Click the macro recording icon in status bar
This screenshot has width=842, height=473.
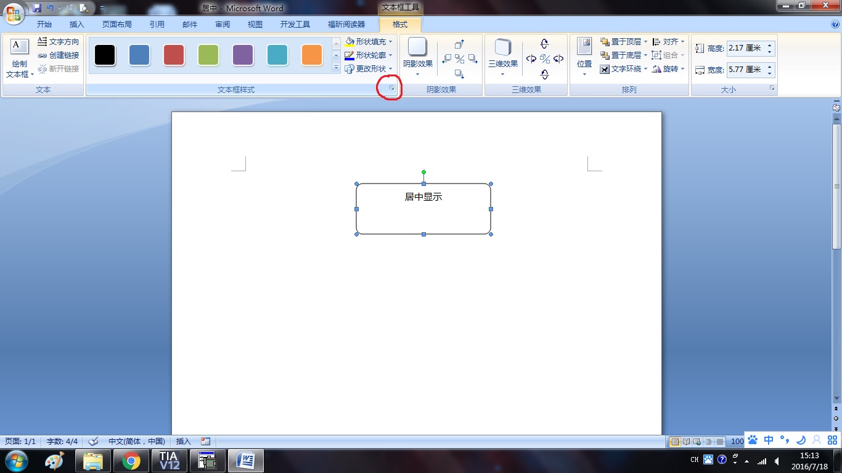click(x=206, y=442)
